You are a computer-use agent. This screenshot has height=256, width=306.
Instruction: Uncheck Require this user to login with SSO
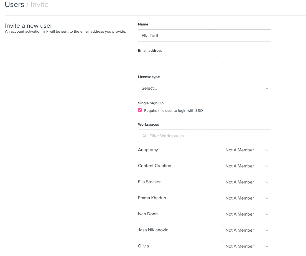click(140, 110)
